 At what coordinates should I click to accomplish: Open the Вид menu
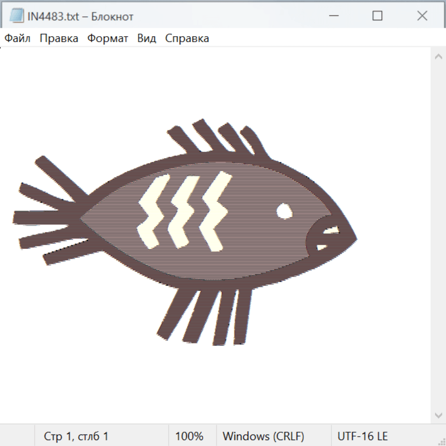pos(146,39)
